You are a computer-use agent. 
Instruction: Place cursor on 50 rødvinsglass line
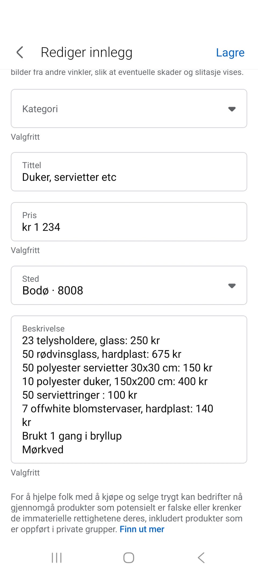(x=102, y=354)
